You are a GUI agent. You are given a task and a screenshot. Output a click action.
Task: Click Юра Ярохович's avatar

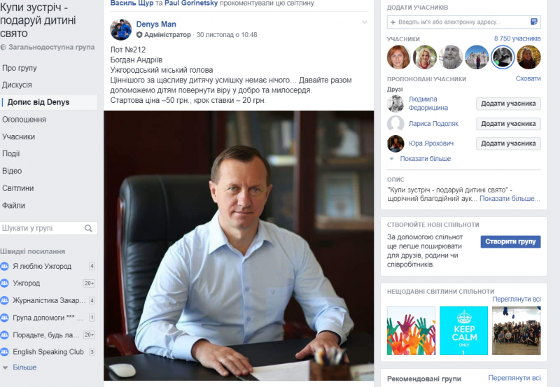point(395,143)
